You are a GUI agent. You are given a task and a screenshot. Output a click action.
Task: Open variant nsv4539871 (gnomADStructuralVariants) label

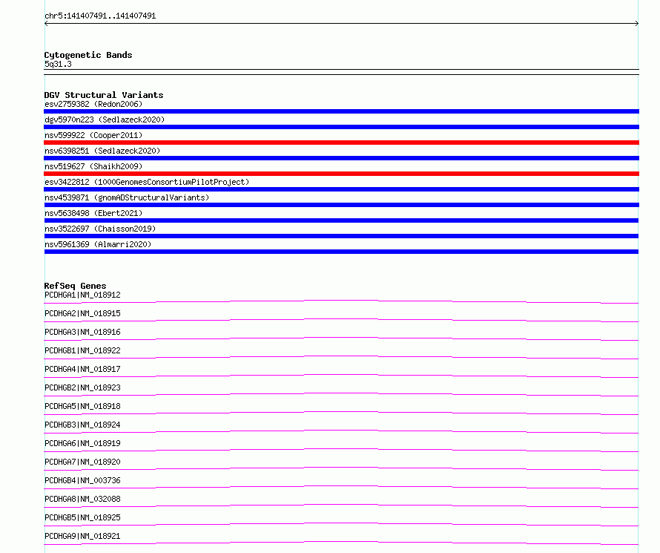coord(127,197)
